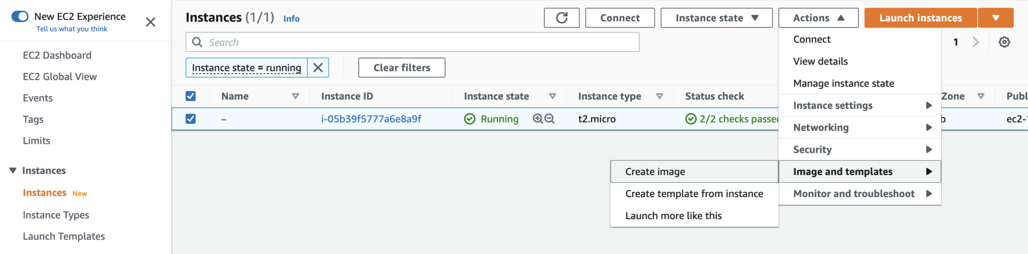
Task: Open the Instance state dropdown
Action: click(x=716, y=18)
